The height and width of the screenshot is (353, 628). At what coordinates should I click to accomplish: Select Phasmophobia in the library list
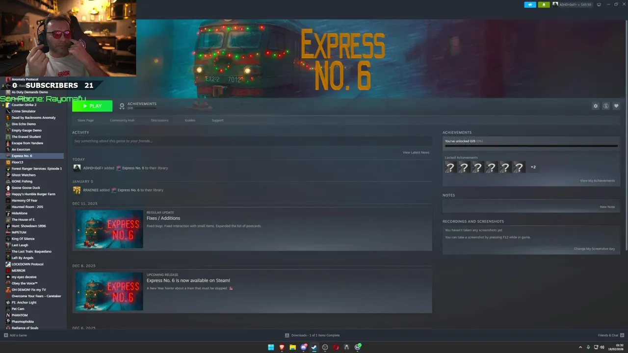click(23, 322)
